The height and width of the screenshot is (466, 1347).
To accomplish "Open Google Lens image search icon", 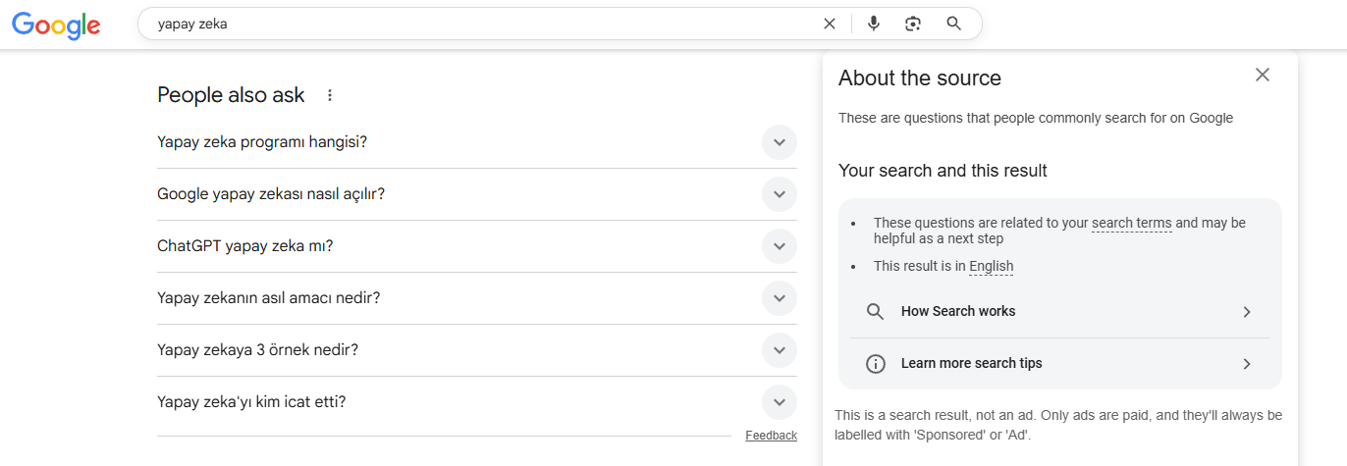I will pos(913,24).
